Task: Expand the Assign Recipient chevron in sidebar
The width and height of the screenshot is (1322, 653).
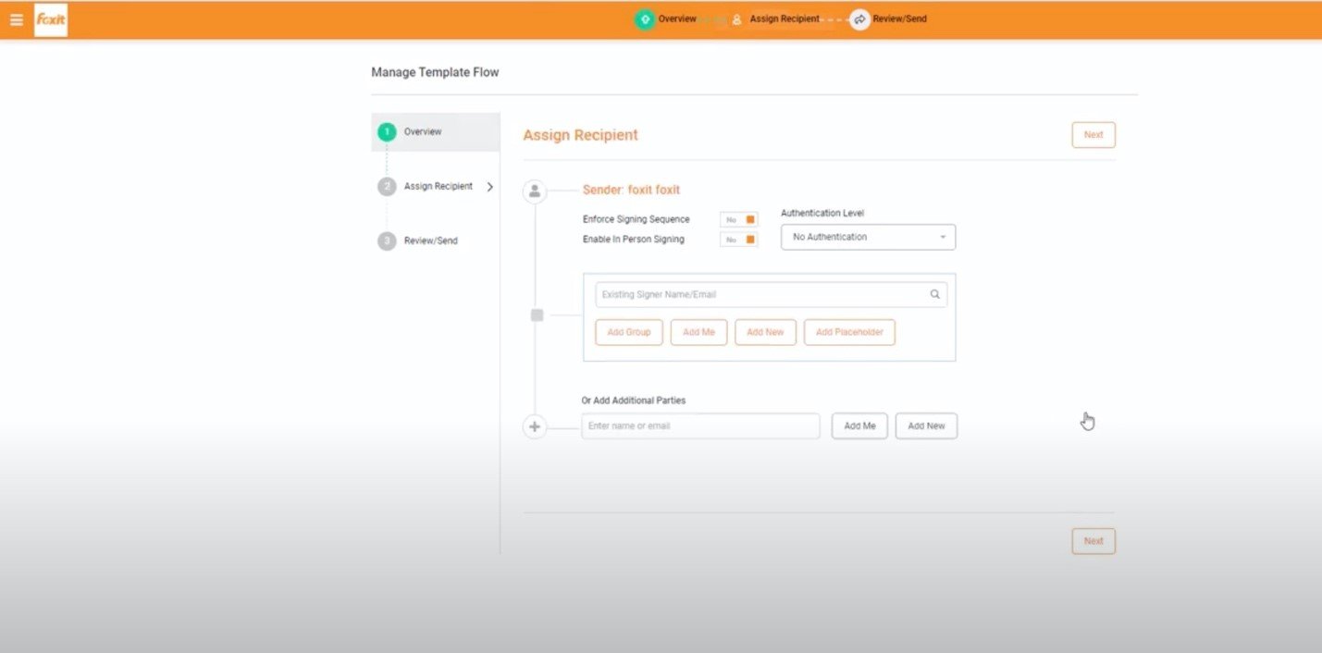Action: tap(490, 187)
